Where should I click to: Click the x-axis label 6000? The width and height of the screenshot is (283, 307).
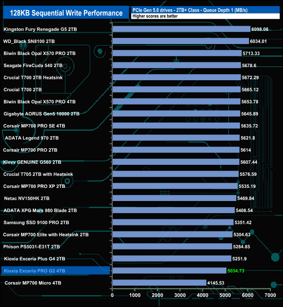pos(248,295)
